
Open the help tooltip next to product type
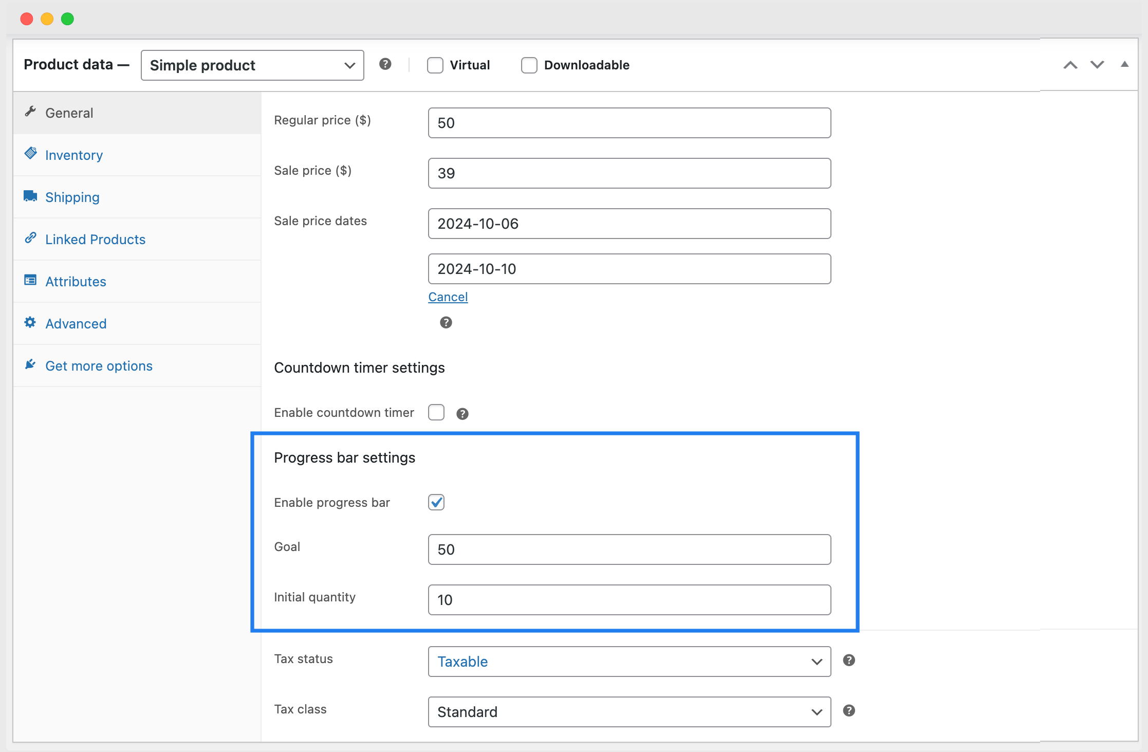[x=385, y=64]
